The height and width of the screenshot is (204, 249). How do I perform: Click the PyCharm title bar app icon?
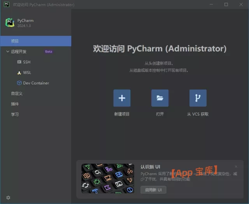coord(7,4)
